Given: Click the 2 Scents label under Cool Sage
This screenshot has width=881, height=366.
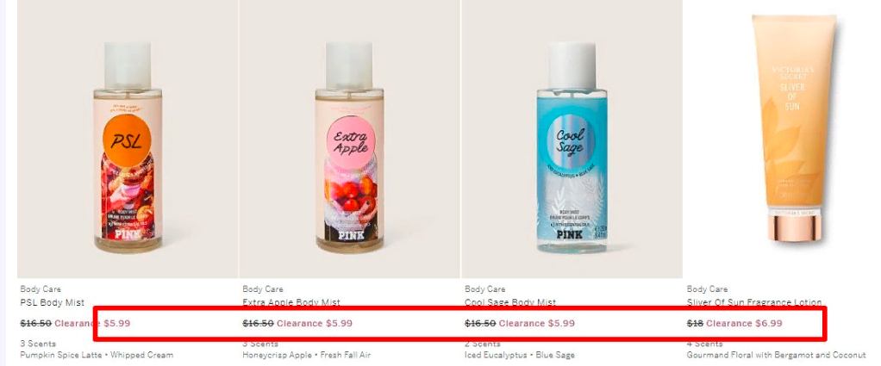Looking at the screenshot, I should click(482, 344).
